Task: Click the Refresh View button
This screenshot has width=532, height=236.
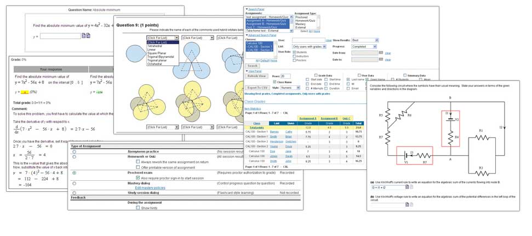Action: [256, 76]
